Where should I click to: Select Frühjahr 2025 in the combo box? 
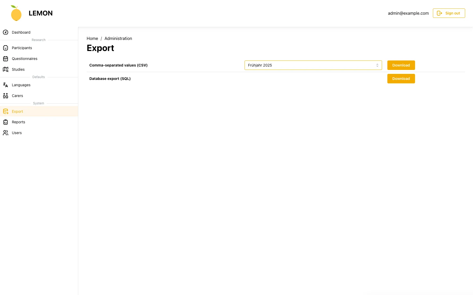(313, 65)
